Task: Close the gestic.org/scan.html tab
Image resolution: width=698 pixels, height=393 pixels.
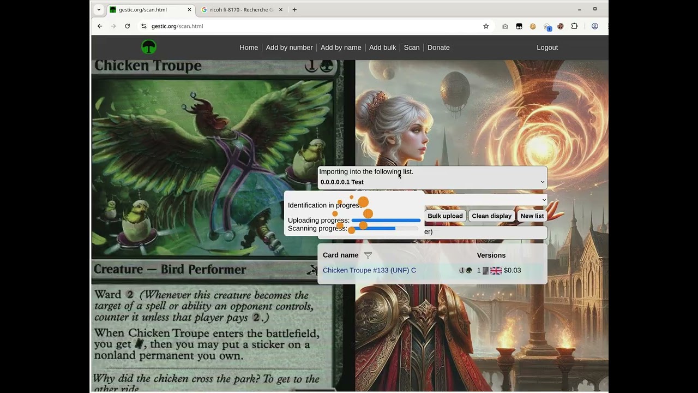Action: point(189,10)
